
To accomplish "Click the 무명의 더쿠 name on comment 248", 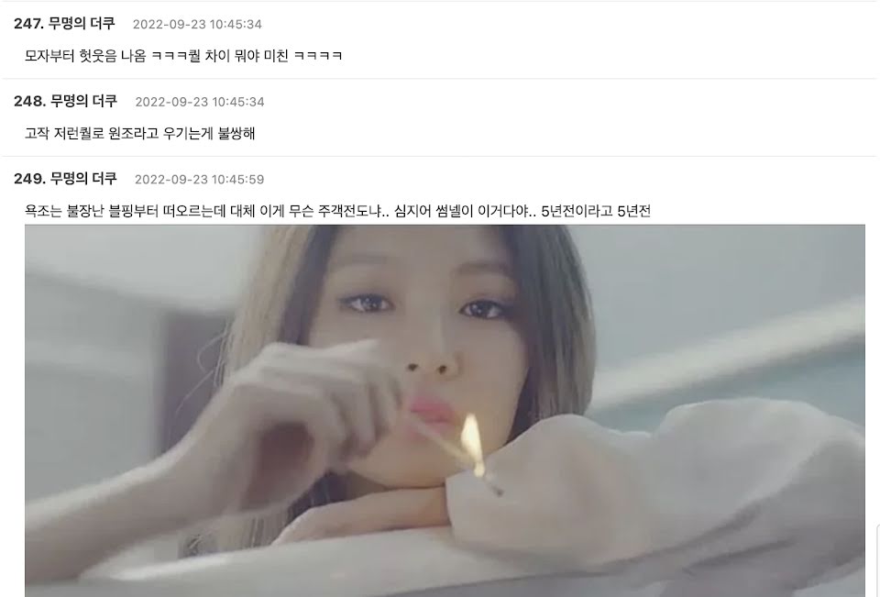I will pos(83,101).
